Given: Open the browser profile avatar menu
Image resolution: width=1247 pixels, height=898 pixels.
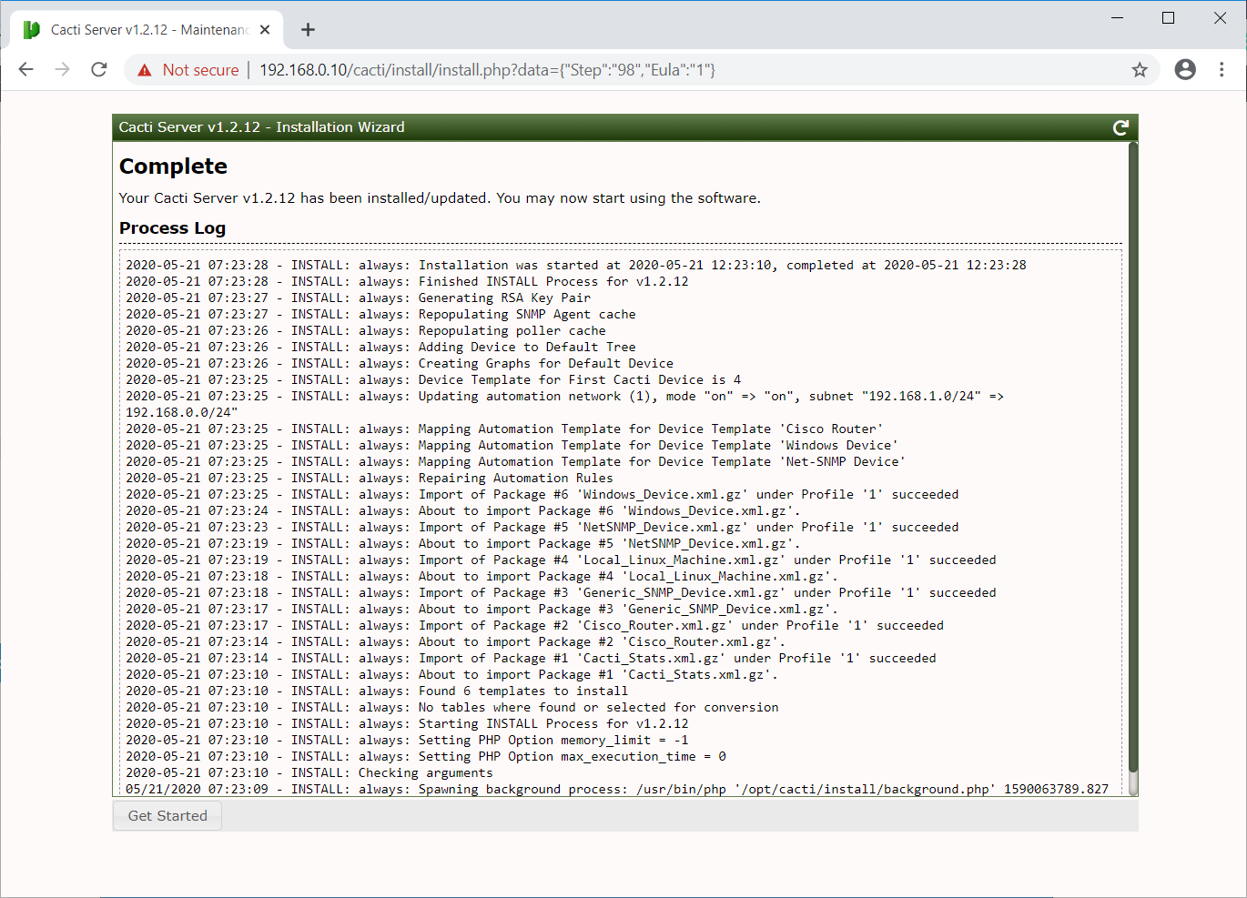Looking at the screenshot, I should pos(1185,70).
